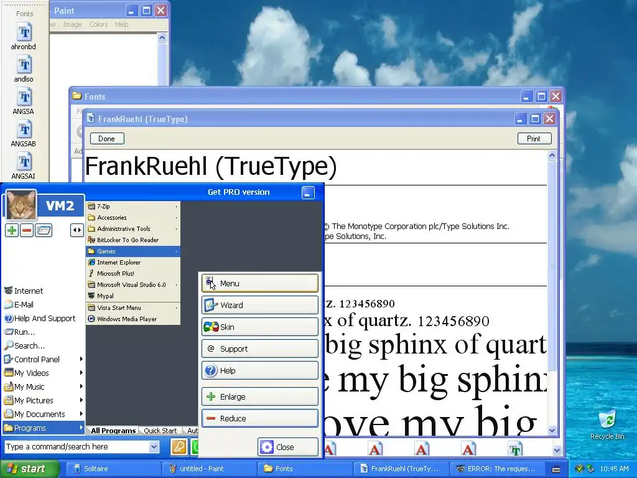This screenshot has height=478, width=637.
Task: Expand the Control Panel submenu
Action: pos(44,359)
